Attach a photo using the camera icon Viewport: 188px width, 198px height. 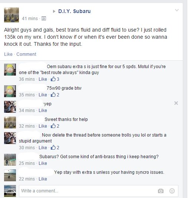click(161, 191)
